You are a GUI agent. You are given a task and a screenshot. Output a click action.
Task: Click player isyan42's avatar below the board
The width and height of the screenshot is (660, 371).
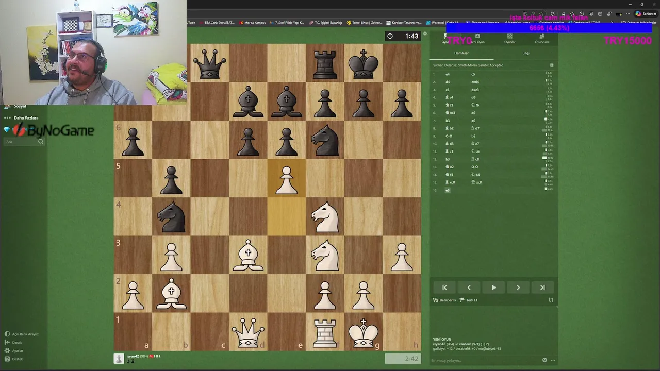(119, 359)
